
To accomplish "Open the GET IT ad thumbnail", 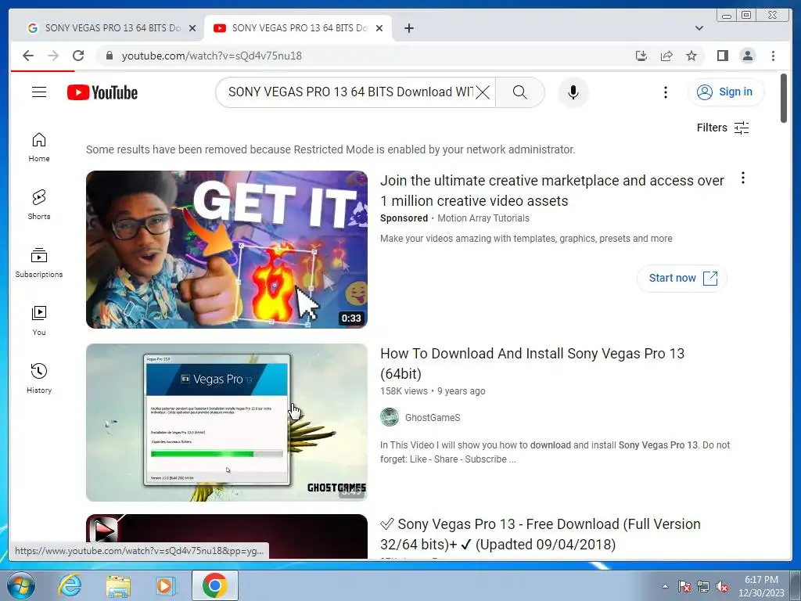I will click(x=226, y=250).
